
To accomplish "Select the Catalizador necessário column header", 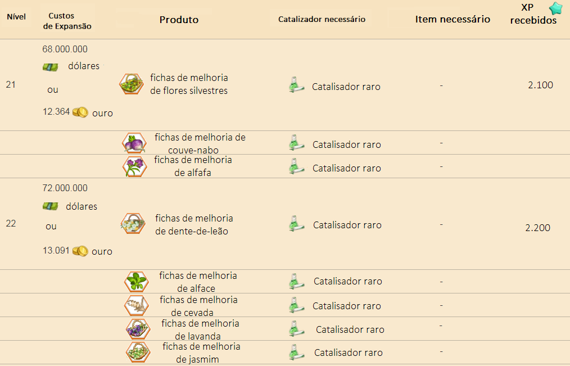I will [x=322, y=19].
